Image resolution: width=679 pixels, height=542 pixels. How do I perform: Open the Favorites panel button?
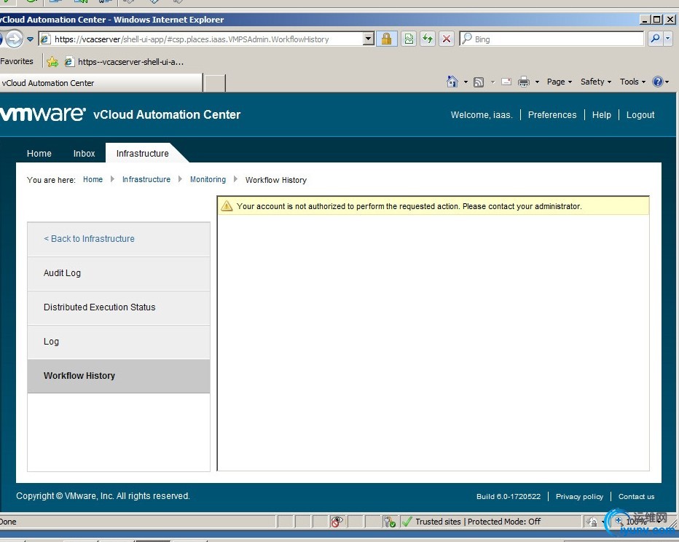17,61
